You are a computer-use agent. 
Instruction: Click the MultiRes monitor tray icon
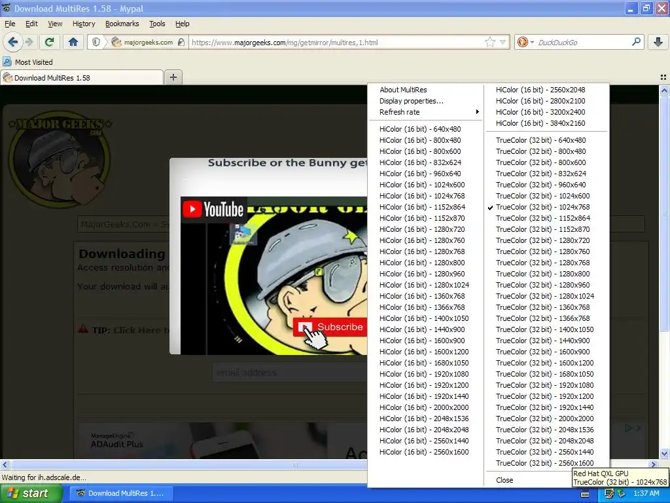pos(609,494)
